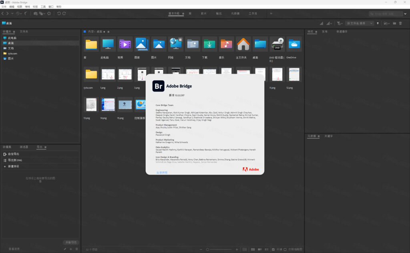Switch to the 元数据 (Metadata) workspace tab
This screenshot has height=253, width=410.
pyautogui.click(x=235, y=14)
